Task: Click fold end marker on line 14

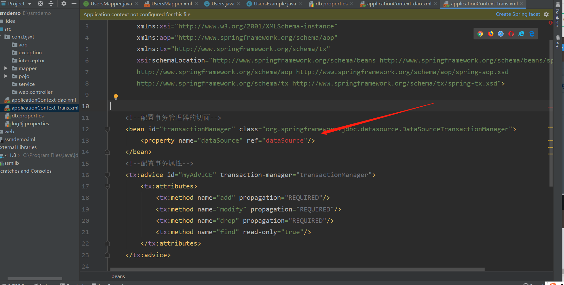Action: (x=107, y=152)
